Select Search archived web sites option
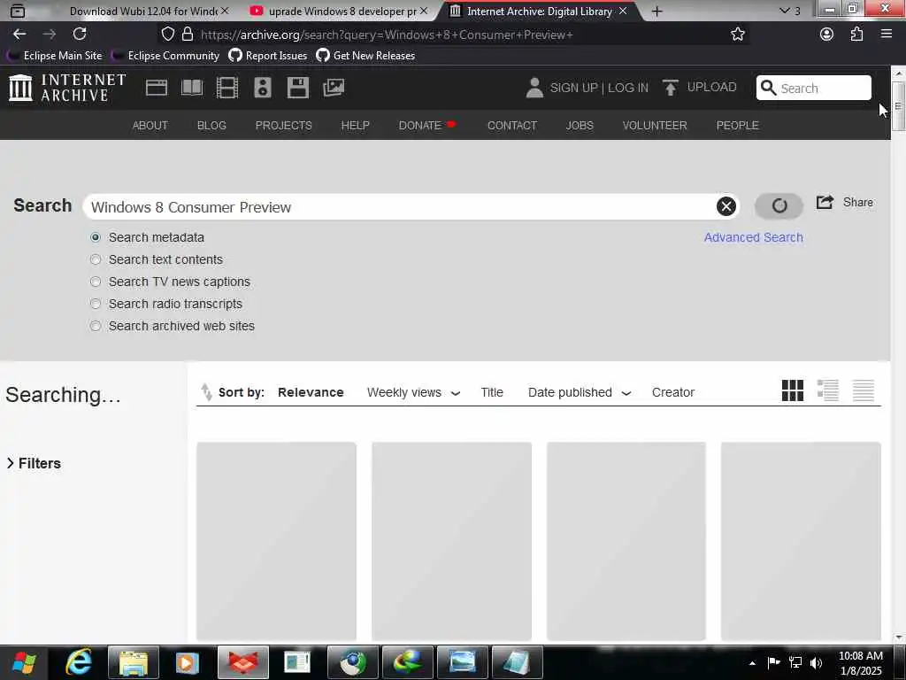The image size is (906, 680). click(96, 326)
